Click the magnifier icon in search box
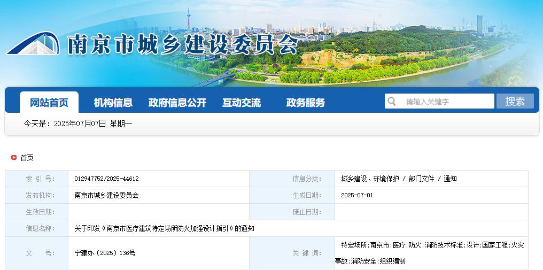This screenshot has height=270, width=543. [392, 101]
